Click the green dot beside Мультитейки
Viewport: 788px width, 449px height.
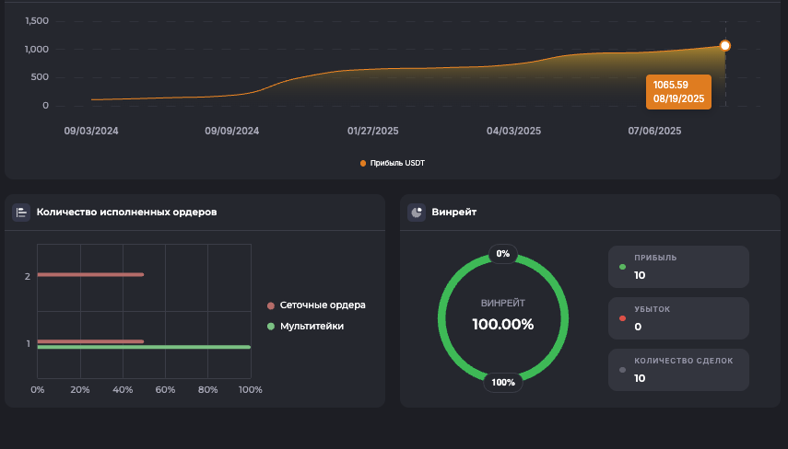coord(270,326)
